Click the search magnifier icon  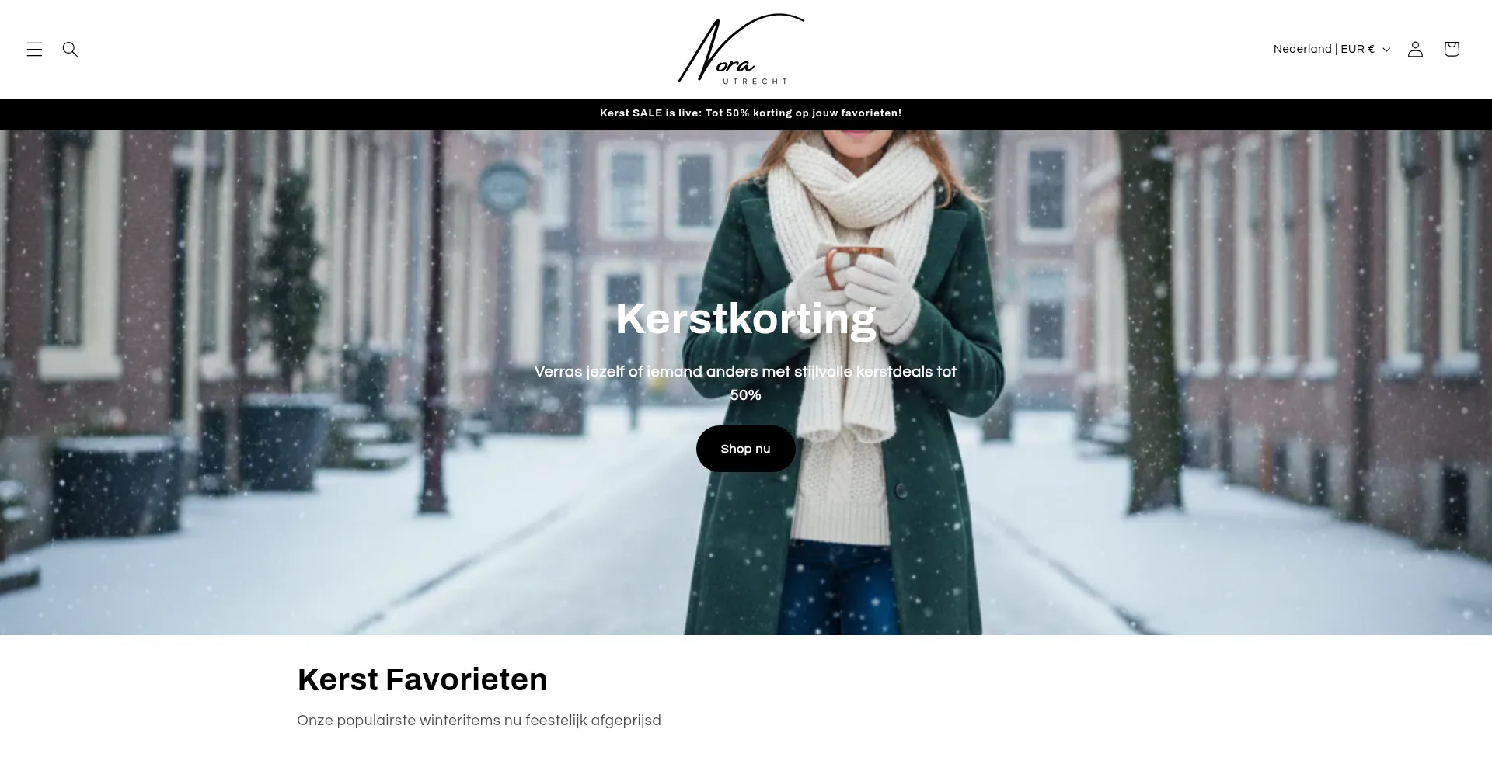[70, 49]
